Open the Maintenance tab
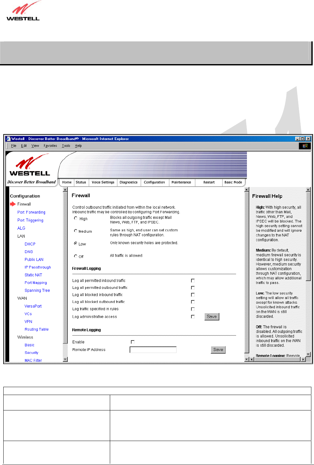 pos(181,182)
